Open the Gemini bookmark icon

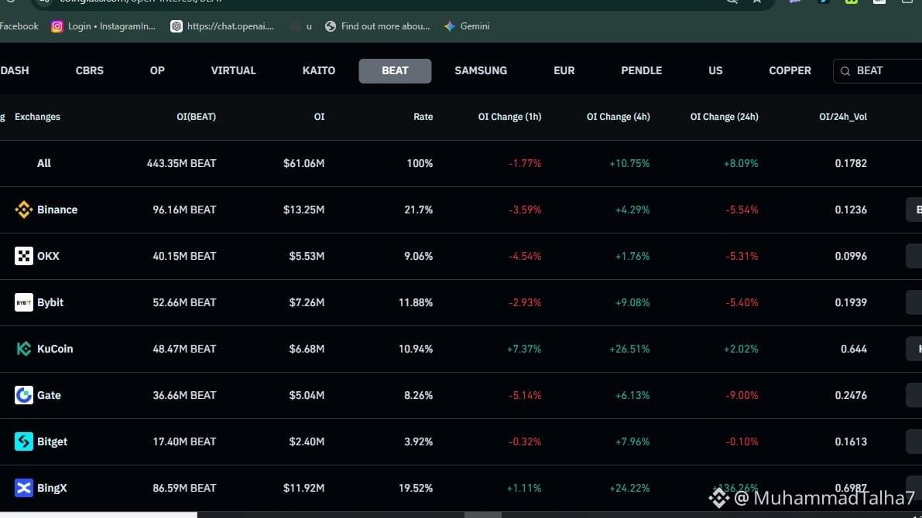(450, 26)
